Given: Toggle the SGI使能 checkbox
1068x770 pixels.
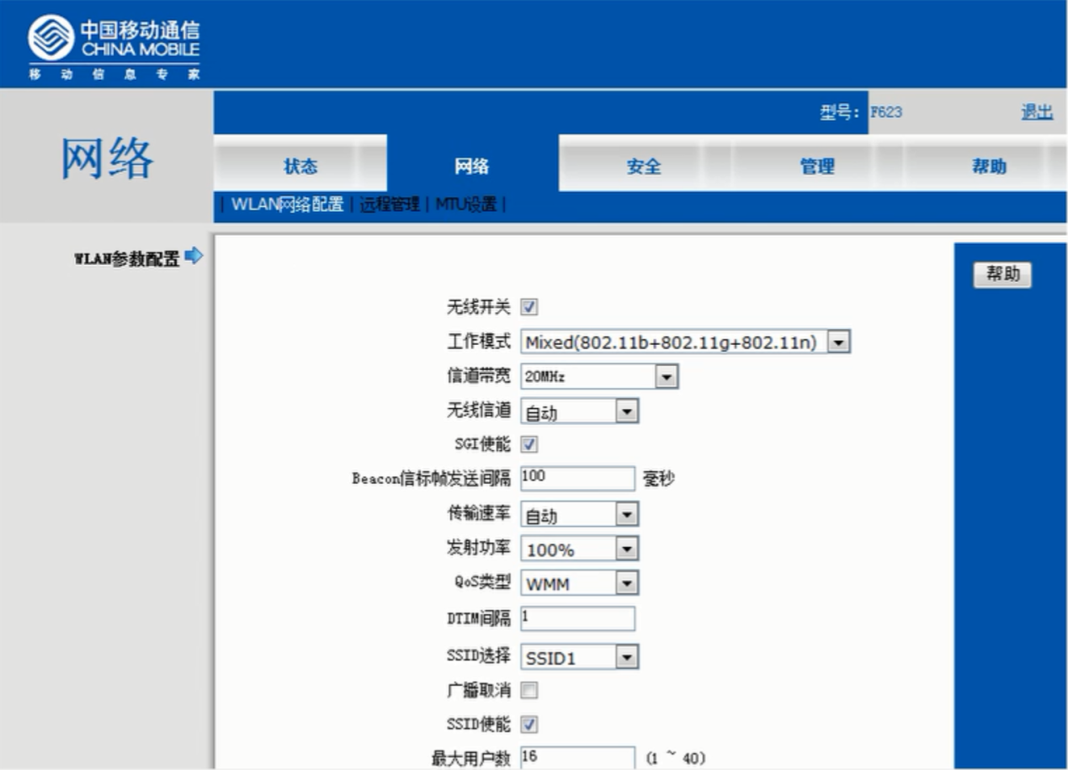Looking at the screenshot, I should point(530,444).
